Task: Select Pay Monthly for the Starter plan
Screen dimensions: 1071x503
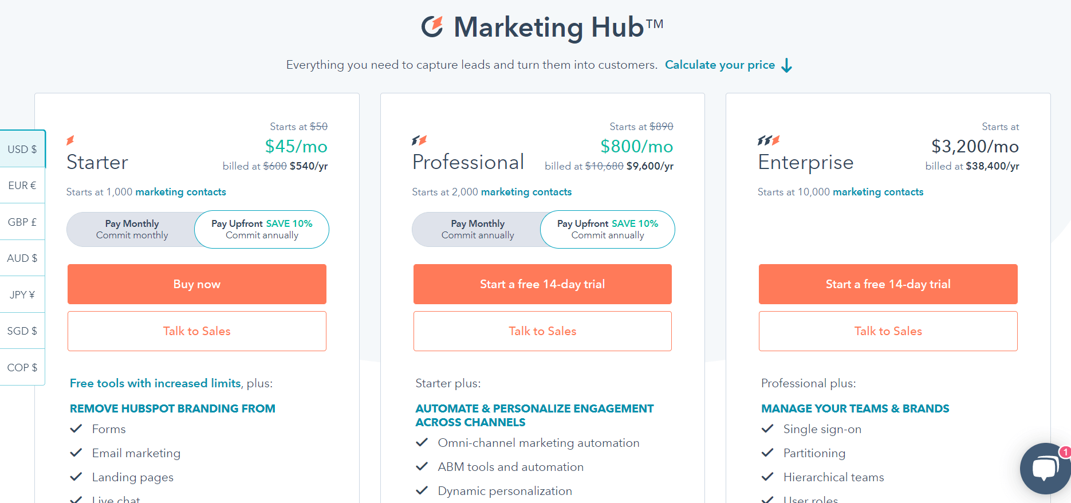Action: point(132,229)
